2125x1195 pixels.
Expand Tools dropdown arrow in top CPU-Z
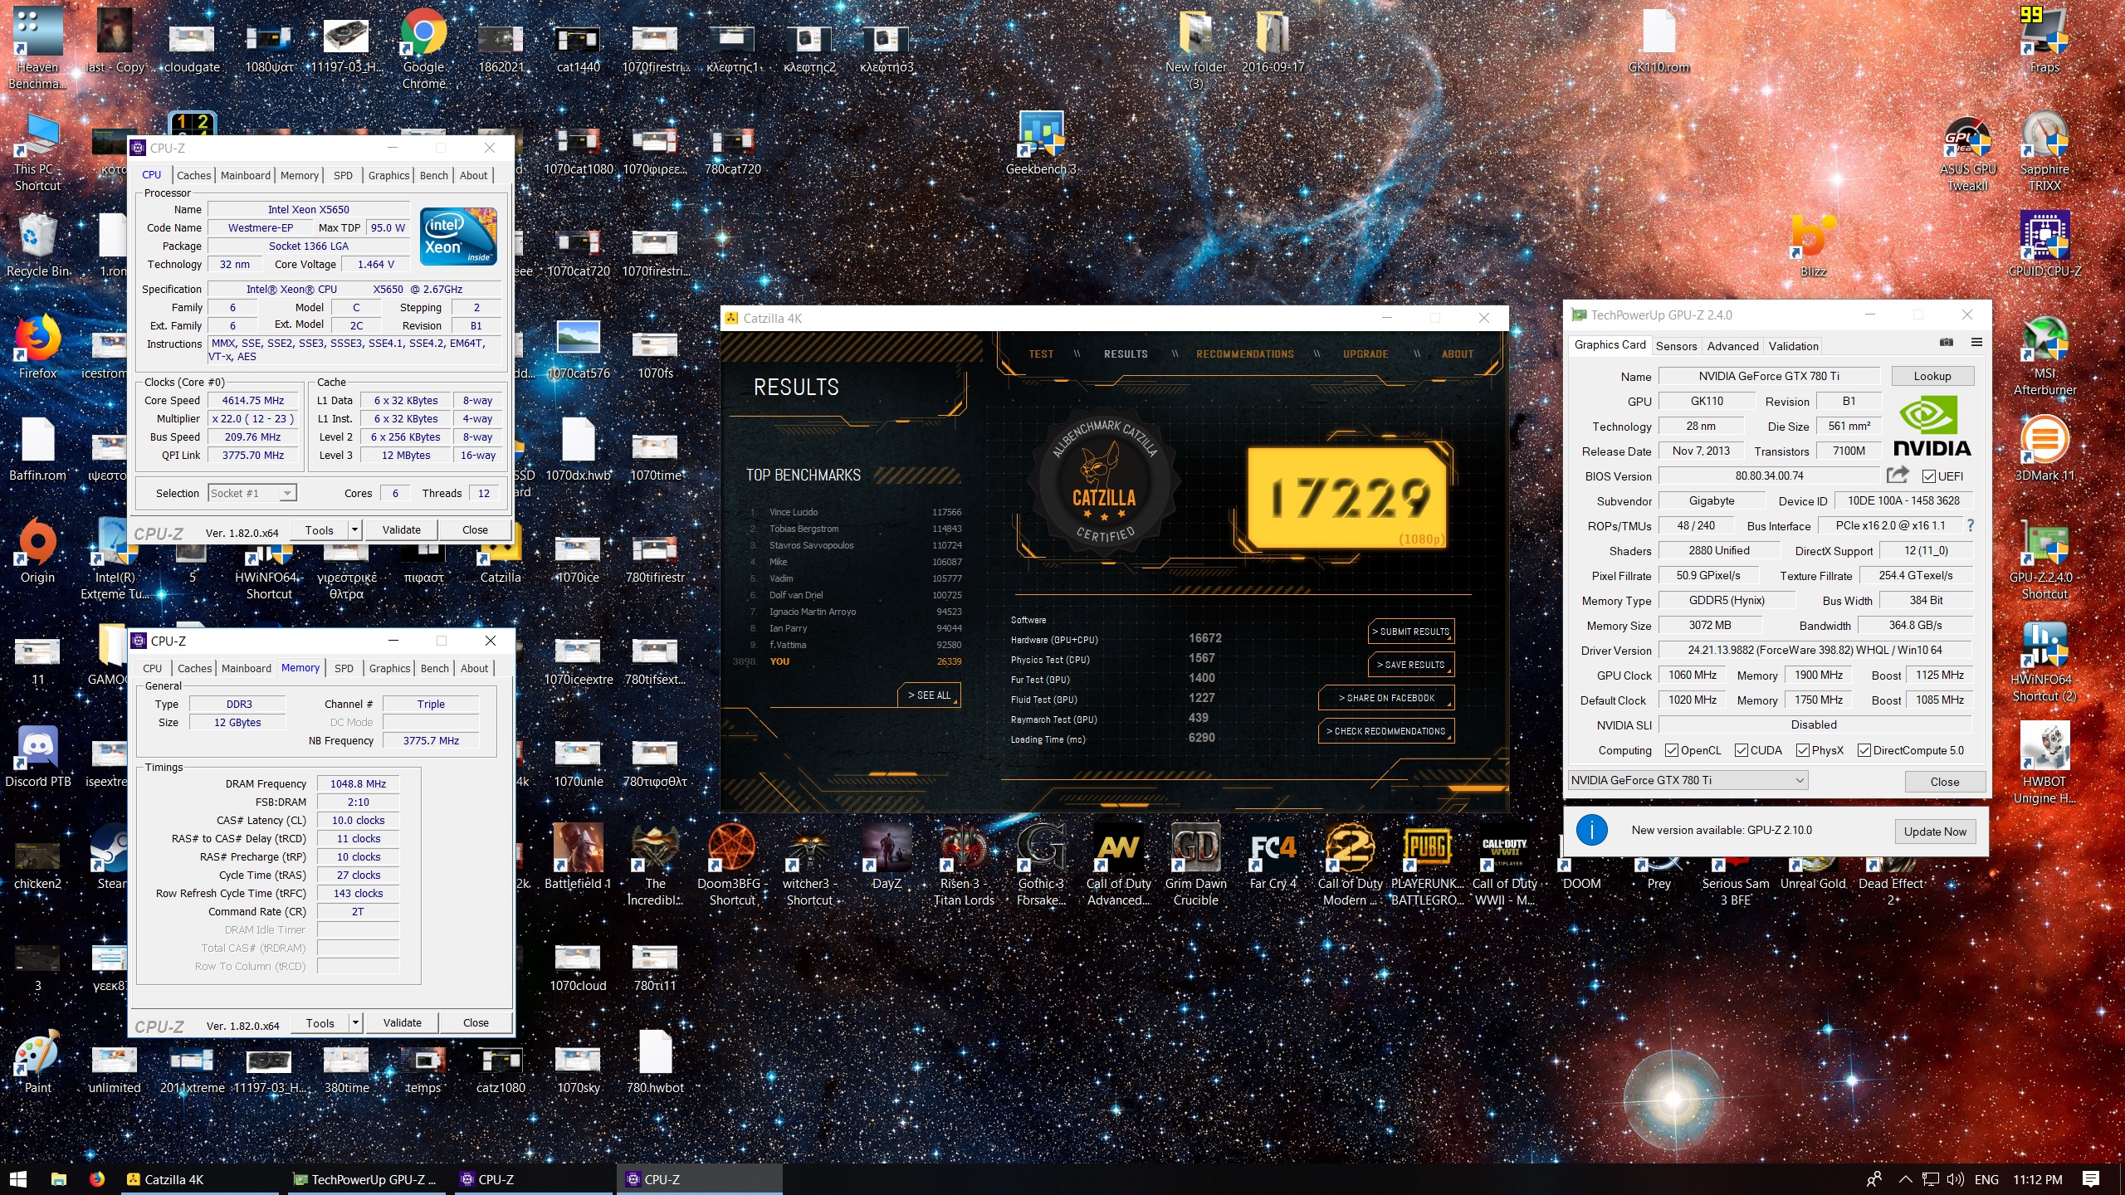(x=354, y=529)
